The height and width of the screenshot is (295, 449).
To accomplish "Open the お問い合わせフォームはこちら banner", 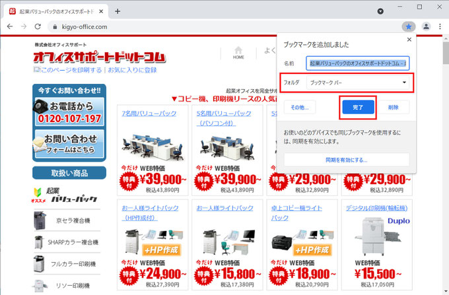I will pos(69,144).
